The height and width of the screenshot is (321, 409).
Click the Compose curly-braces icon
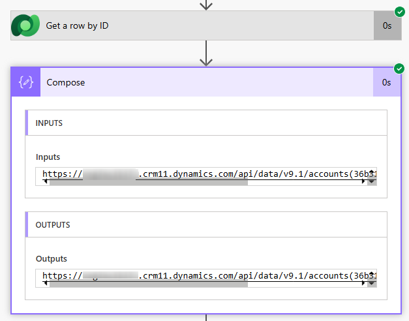[x=25, y=82]
